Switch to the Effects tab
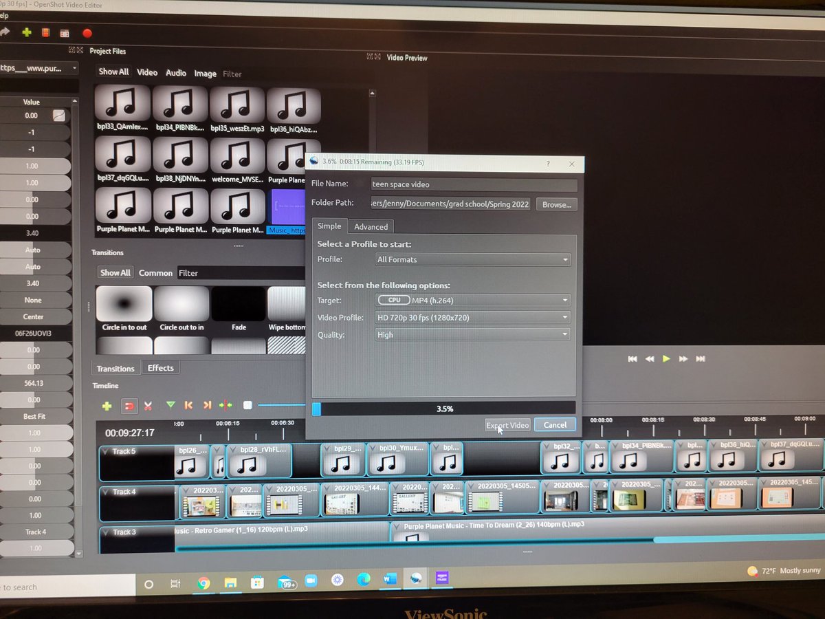Image resolution: width=825 pixels, height=619 pixels. (161, 368)
